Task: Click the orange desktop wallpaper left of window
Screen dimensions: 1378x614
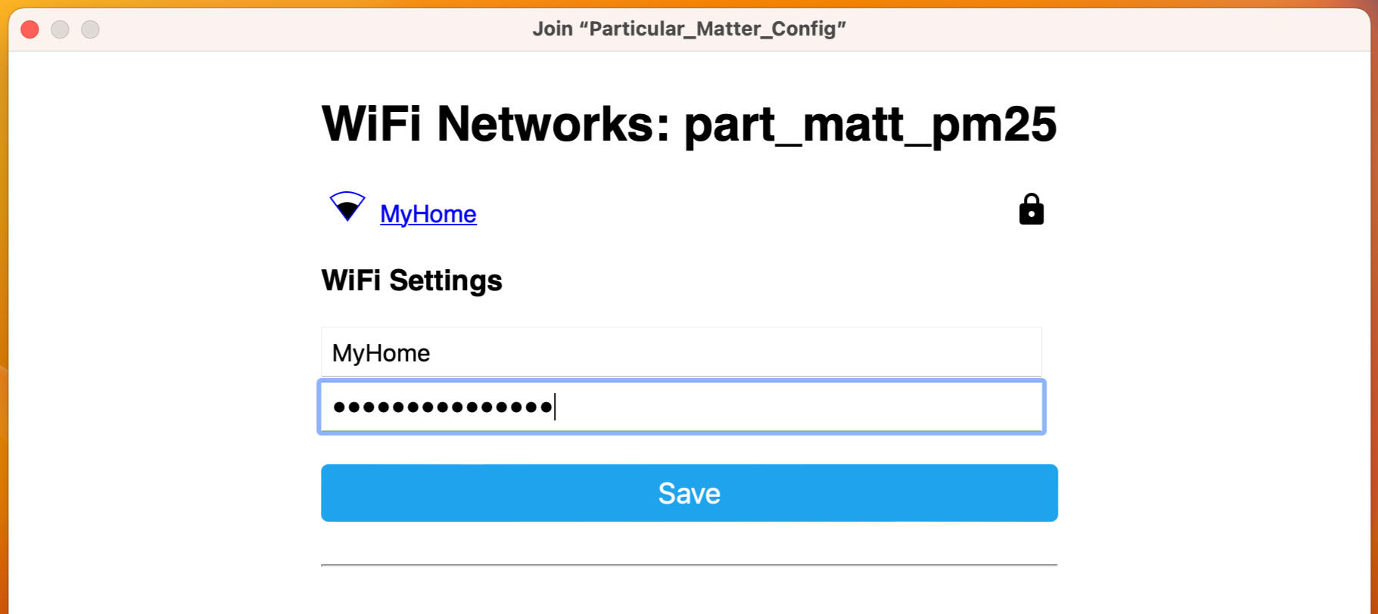Action: [3, 302]
